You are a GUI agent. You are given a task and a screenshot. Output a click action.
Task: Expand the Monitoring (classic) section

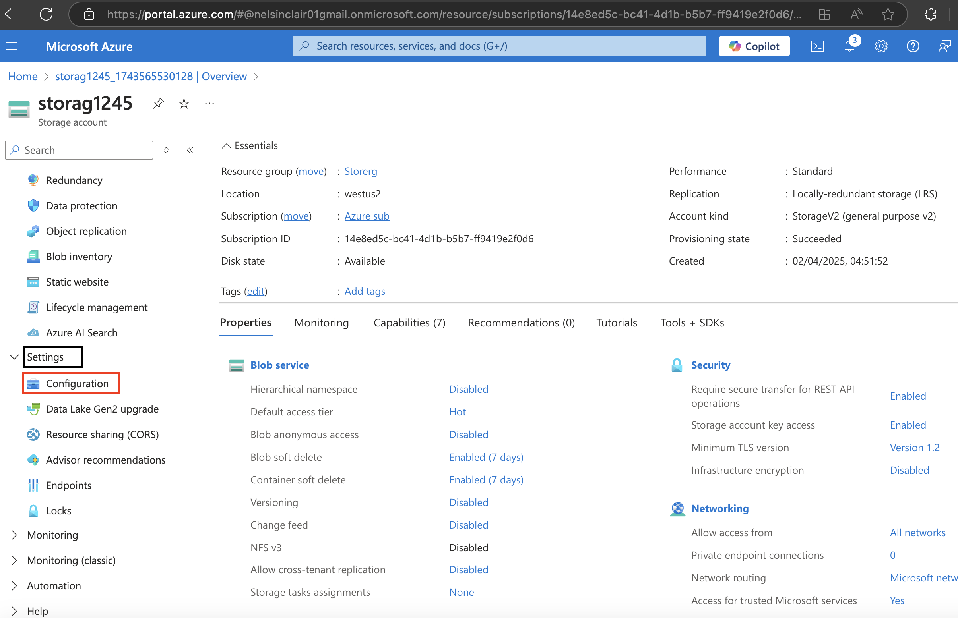[x=14, y=560]
